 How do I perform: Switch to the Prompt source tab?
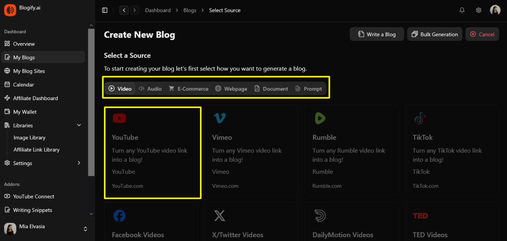click(x=308, y=89)
